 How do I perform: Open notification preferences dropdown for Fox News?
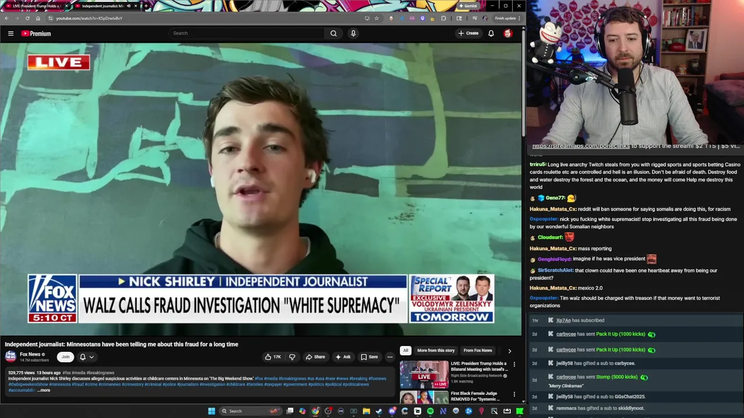[87, 357]
